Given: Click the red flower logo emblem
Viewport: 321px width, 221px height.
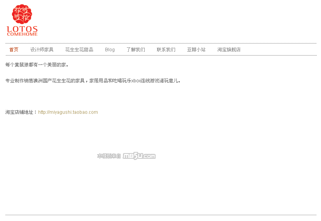Looking at the screenshot, I should coord(22,14).
